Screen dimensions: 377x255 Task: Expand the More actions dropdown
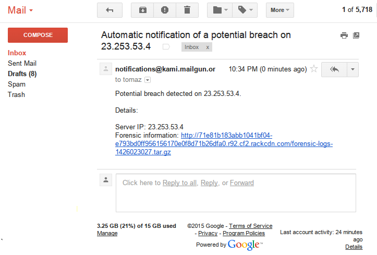(280, 10)
